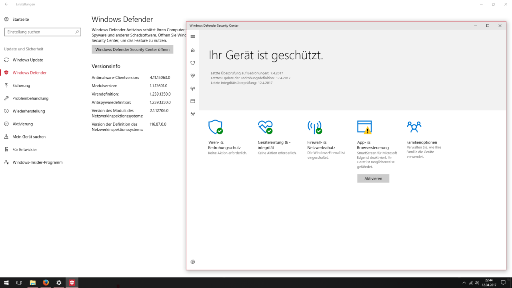Image resolution: width=512 pixels, height=288 pixels.
Task: Click the Modulversion value 1.1.13601.0
Action: pos(158,86)
